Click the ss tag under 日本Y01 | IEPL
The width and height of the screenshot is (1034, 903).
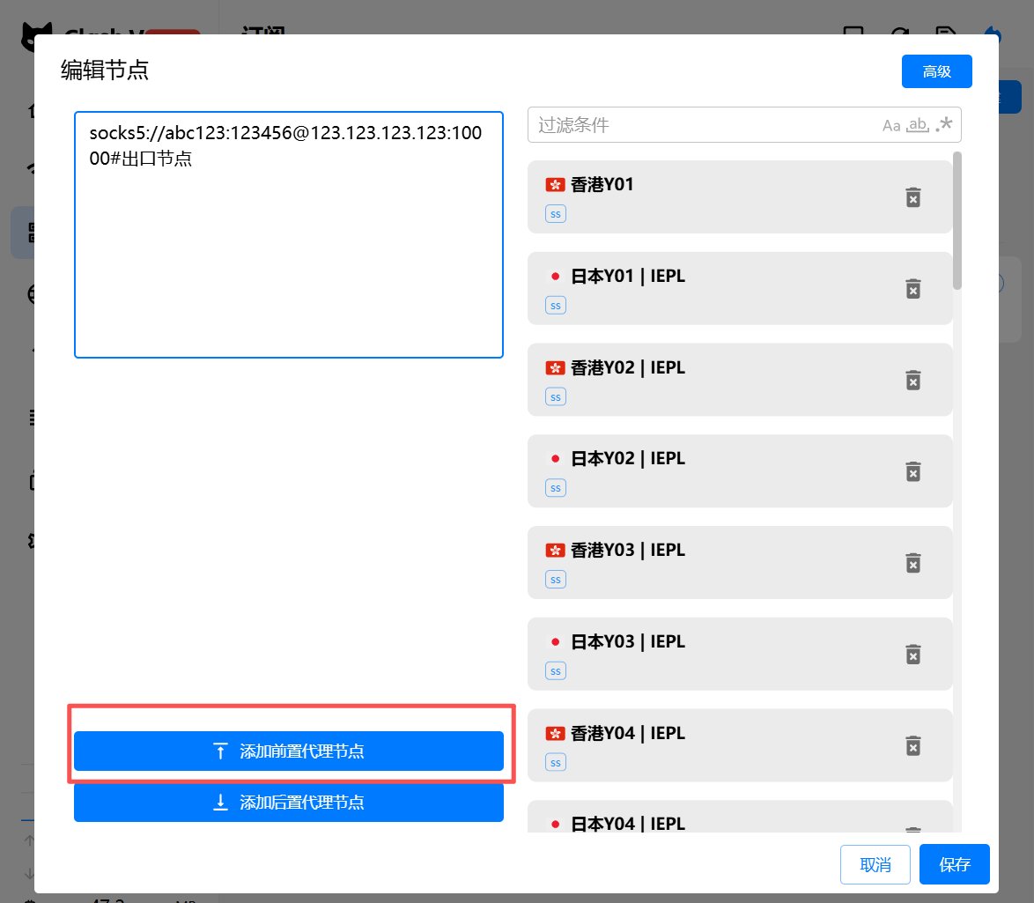[555, 306]
